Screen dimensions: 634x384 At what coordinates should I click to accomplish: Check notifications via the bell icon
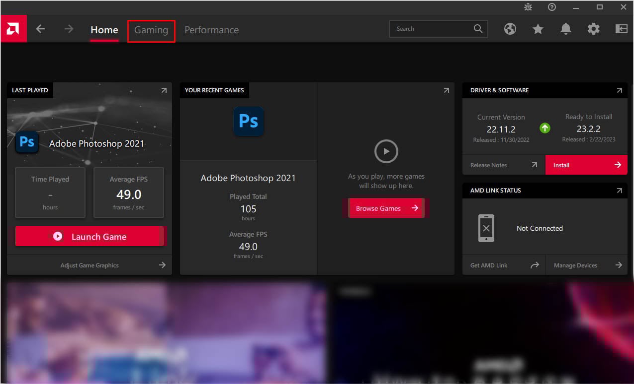click(565, 29)
